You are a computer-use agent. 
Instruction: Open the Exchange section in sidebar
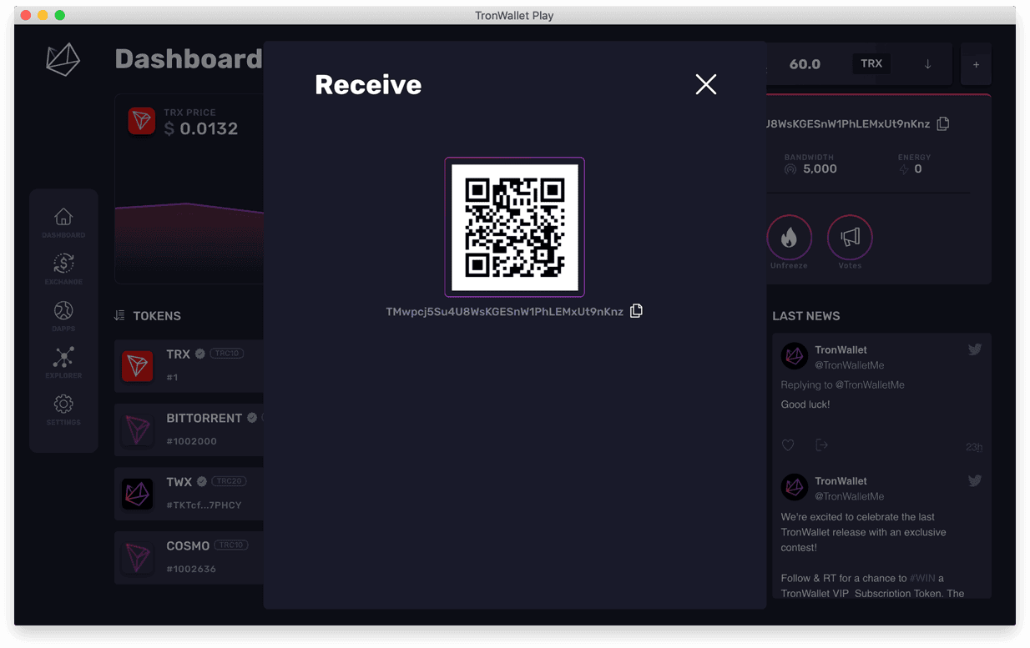63,269
